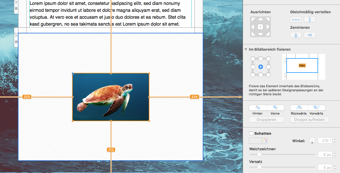Pin element to middle-right anchor point
The image size is (340, 173).
[268, 67]
